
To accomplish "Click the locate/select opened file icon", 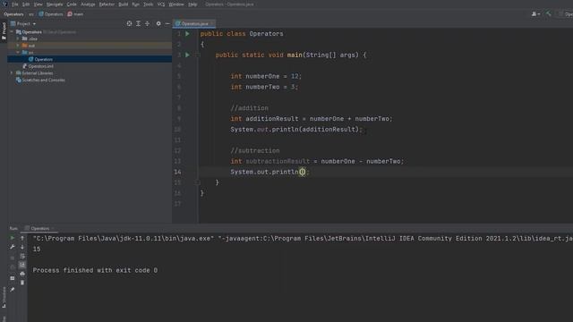I will [129, 24].
